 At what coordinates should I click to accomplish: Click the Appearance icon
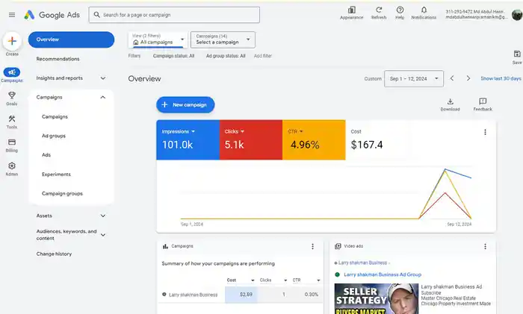[x=352, y=10]
